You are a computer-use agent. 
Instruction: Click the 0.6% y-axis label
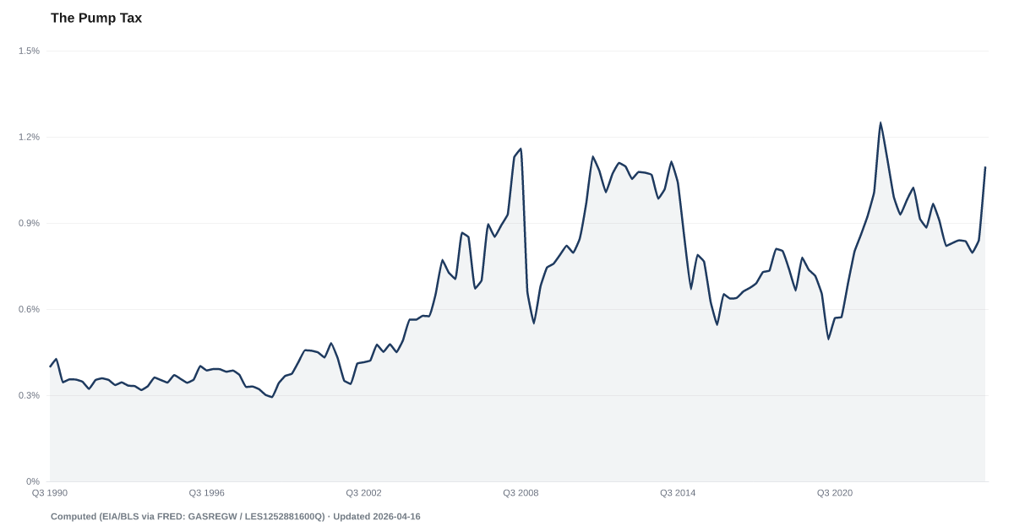30,310
